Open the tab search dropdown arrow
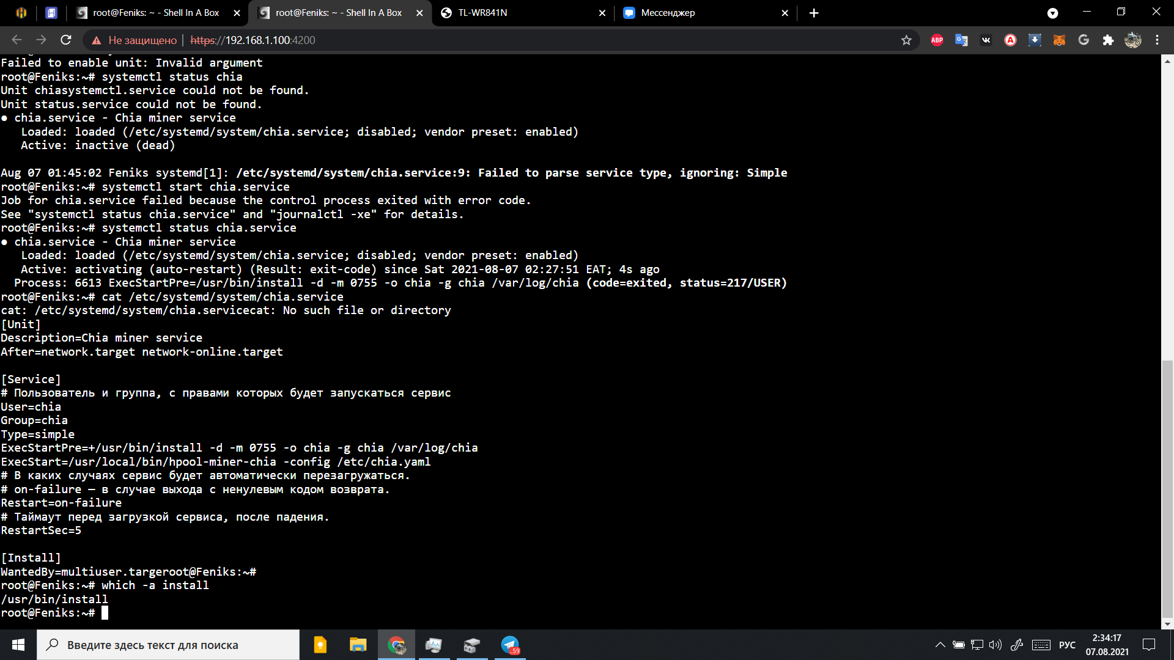 1052,13
